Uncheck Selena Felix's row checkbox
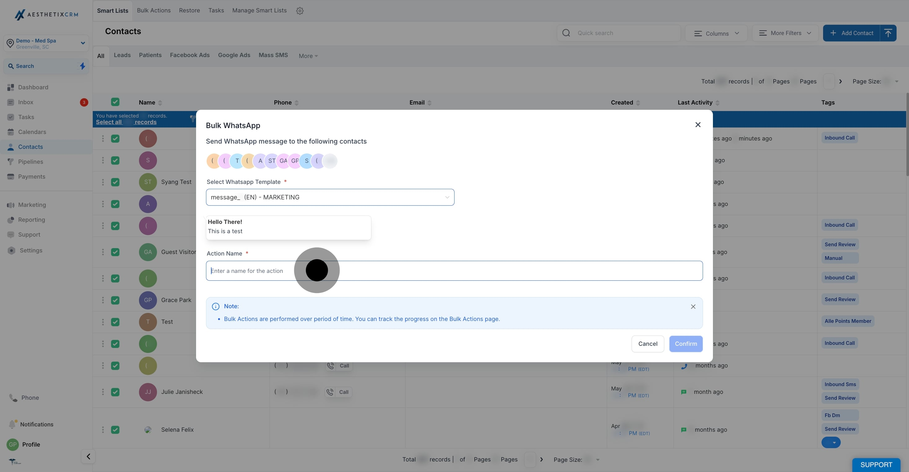Screen dimensions: 909x472 pyautogui.click(x=115, y=430)
